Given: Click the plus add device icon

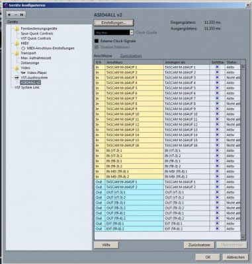Looking at the screenshot, I should click(9, 15).
